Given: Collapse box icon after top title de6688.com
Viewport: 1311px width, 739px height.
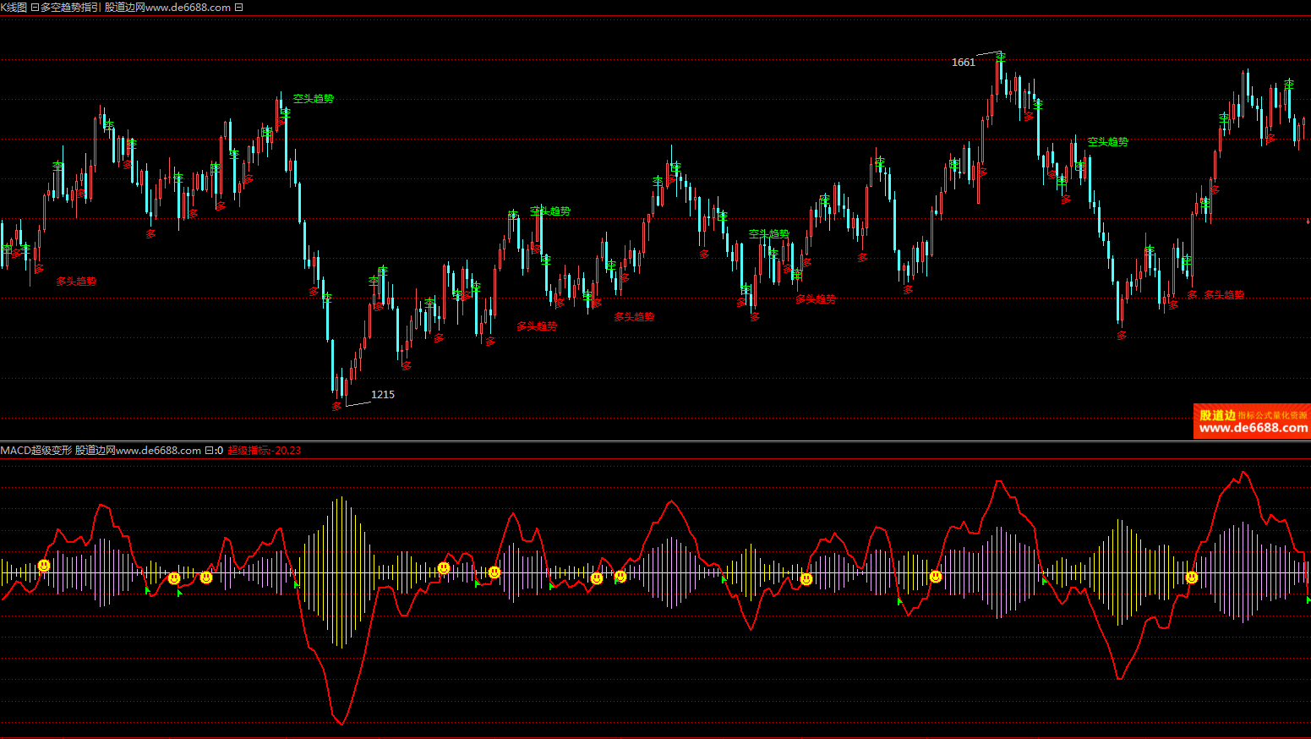Looking at the screenshot, I should point(239,8).
